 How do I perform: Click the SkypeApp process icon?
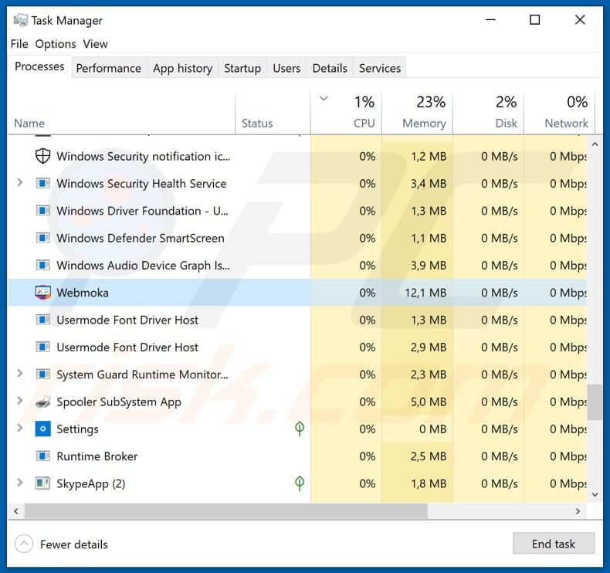(42, 483)
